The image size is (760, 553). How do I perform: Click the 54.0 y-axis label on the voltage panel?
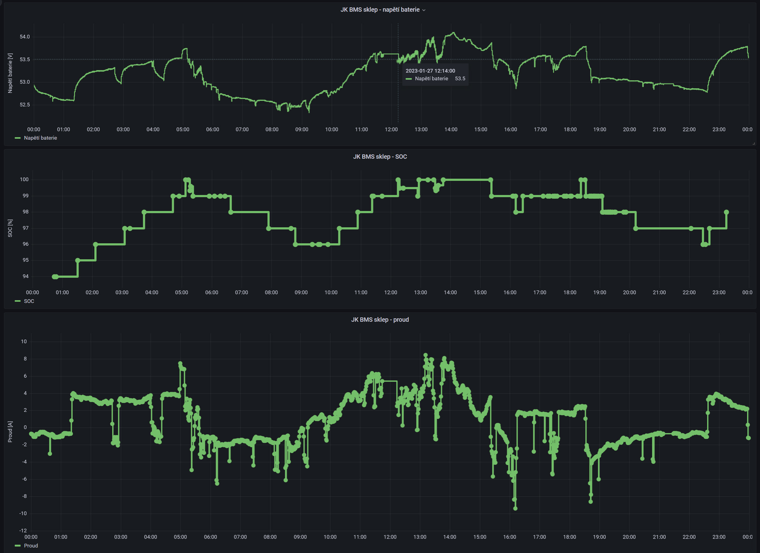tap(25, 37)
